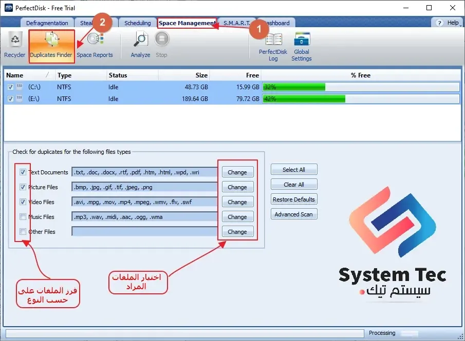Click the 42% free space bar for E:\
The height and width of the screenshot is (341, 465).
click(361, 99)
